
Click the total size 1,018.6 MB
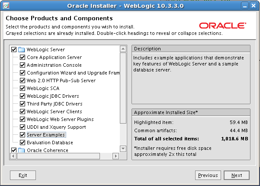pos(234,139)
